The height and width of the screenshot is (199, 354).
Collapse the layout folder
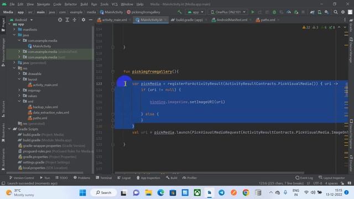[19, 79]
